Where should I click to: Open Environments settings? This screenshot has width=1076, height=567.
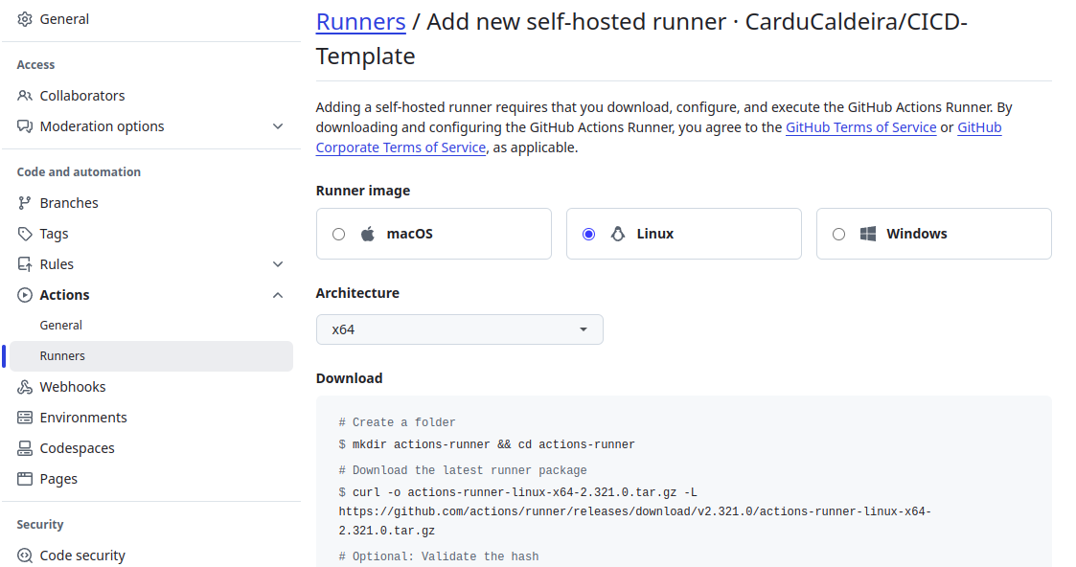[x=151, y=418]
